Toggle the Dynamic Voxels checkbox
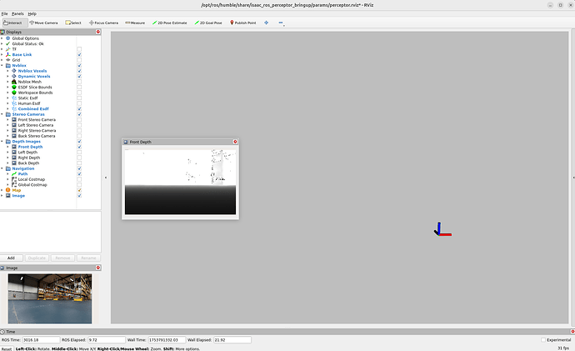Viewport: 575px width, 351px height. (79, 77)
